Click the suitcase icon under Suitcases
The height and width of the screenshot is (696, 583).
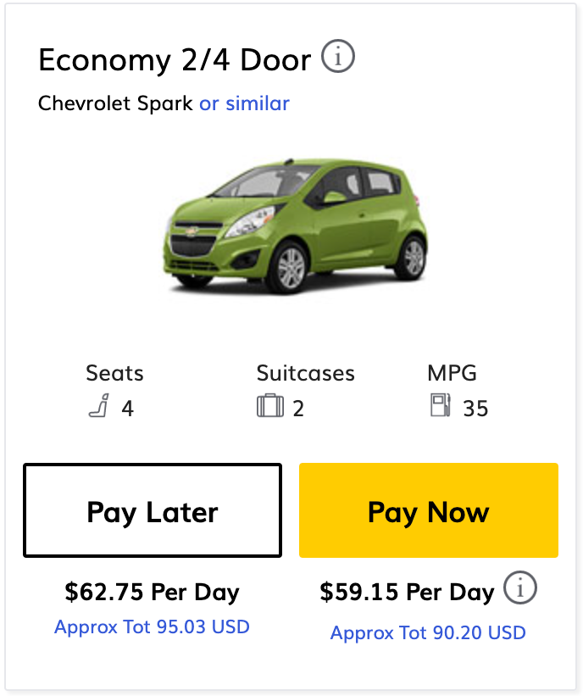tap(270, 408)
